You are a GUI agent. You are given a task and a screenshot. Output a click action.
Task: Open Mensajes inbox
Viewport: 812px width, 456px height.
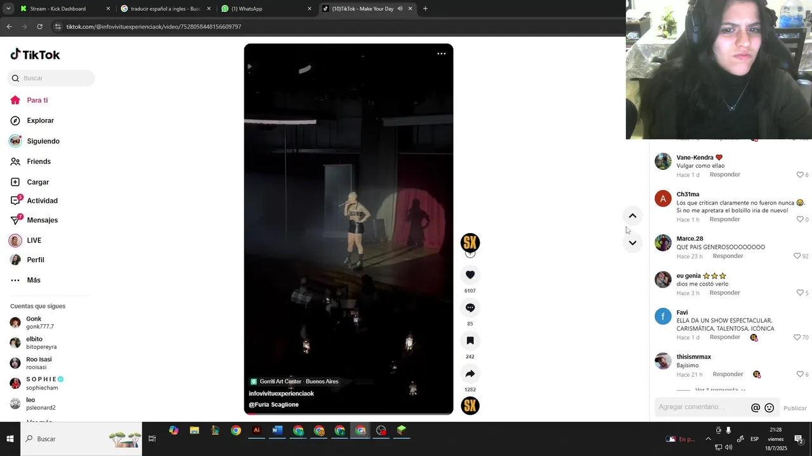pos(42,220)
